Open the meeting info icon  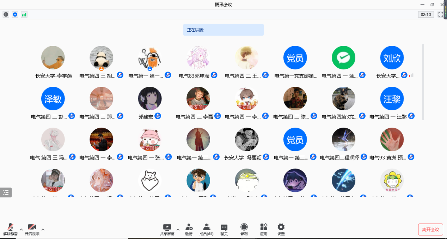6,14
